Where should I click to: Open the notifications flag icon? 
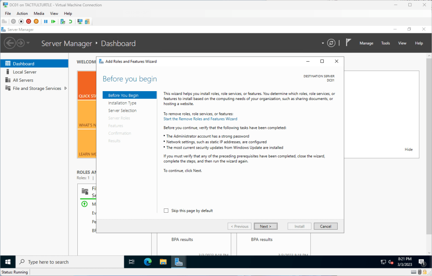coord(348,43)
